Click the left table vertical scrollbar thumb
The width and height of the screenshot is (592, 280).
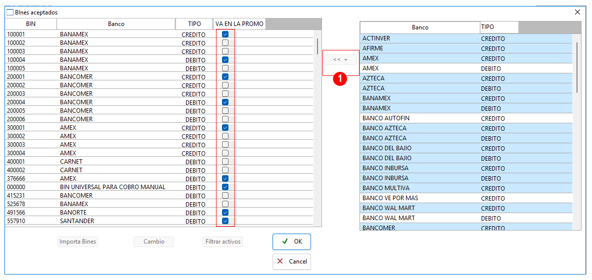(317, 46)
